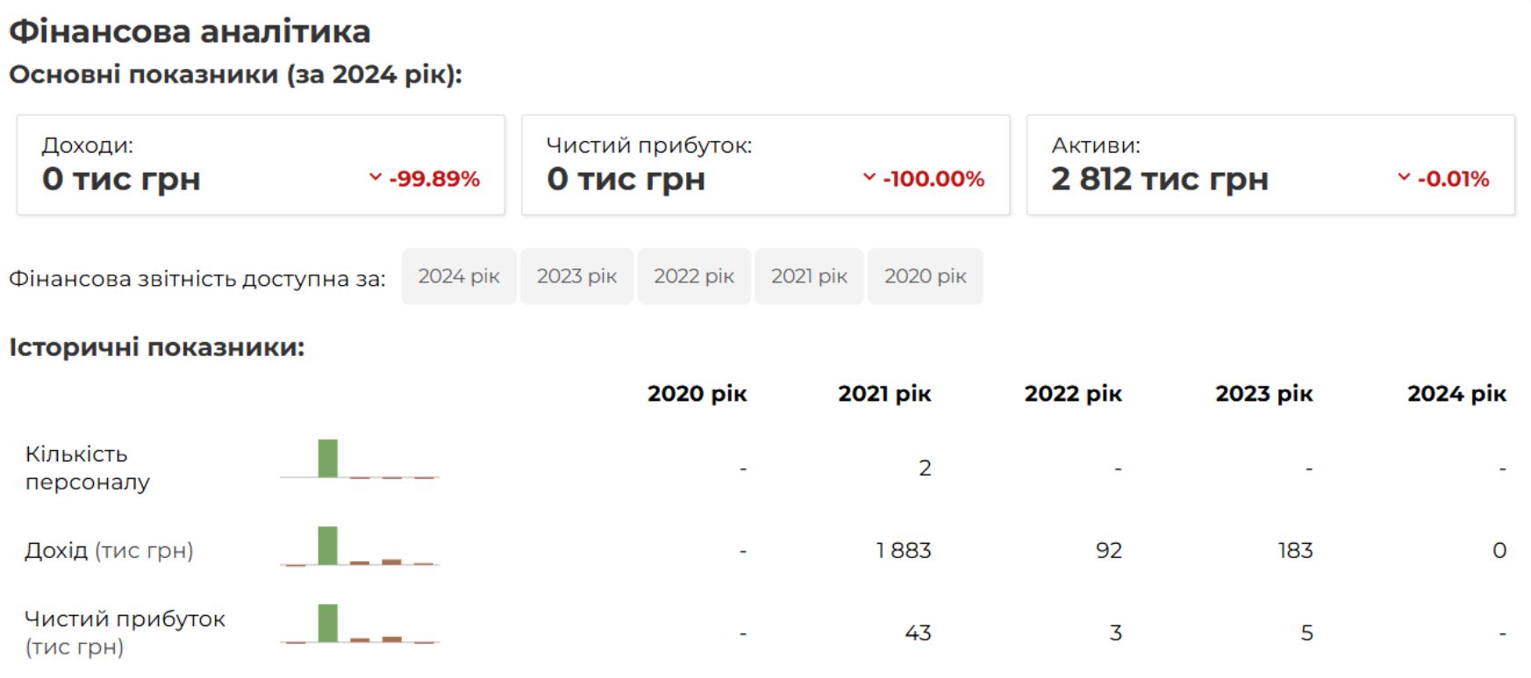Click the Доходи summary card

[261, 165]
